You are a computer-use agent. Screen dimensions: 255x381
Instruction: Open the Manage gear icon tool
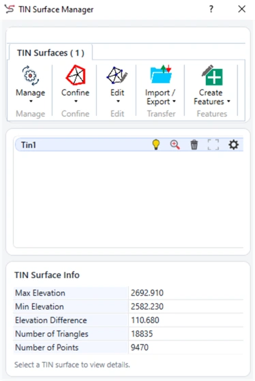click(31, 76)
